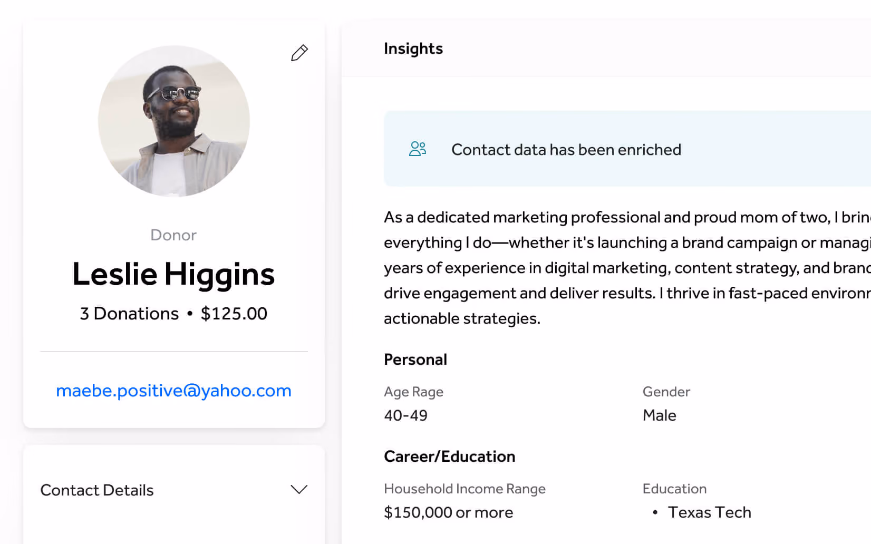Click the Texas Tech education entry
This screenshot has height=544, width=871.
[710, 512]
